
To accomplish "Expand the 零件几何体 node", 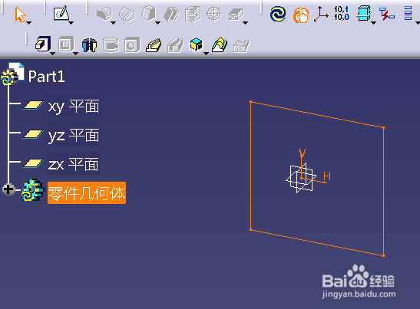I will [x=8, y=189].
